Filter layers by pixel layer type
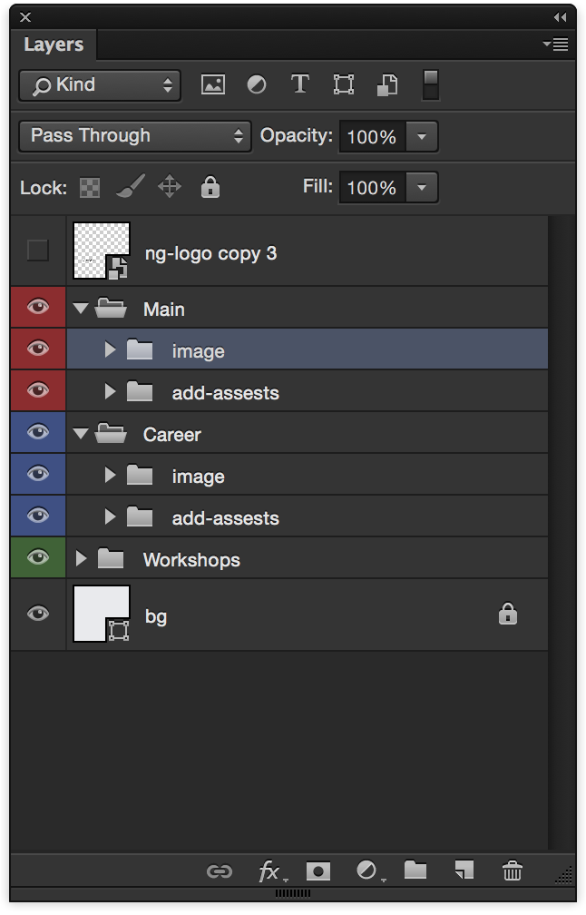Viewport: 586px width, 915px height. tap(213, 85)
